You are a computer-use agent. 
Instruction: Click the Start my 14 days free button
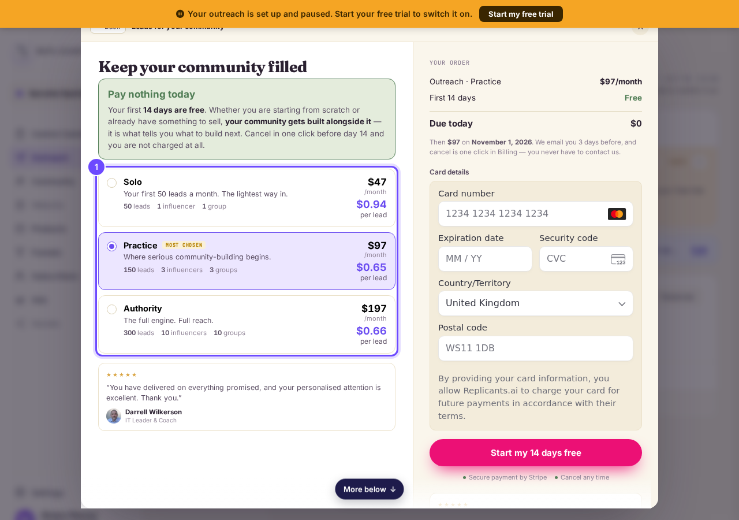(x=536, y=452)
